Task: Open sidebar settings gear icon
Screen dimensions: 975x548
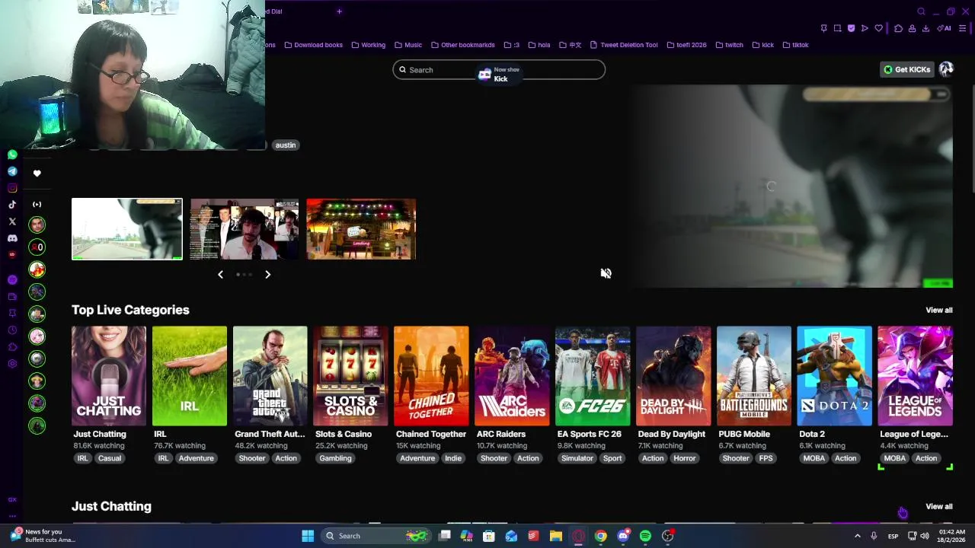Action: coord(12,364)
